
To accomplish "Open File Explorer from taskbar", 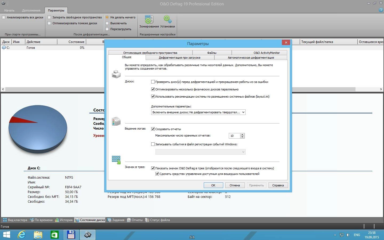I will pyautogui.click(x=38, y=235).
